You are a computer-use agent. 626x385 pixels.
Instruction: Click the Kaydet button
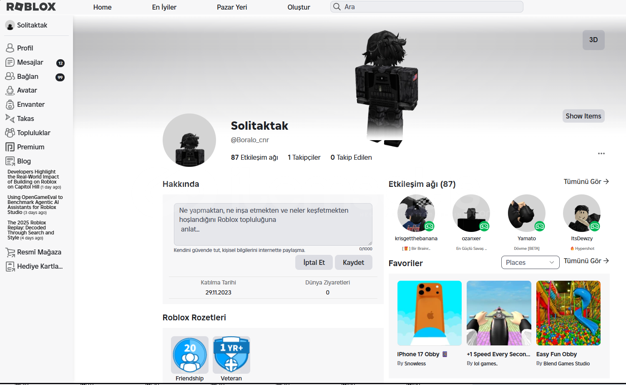pyautogui.click(x=354, y=262)
